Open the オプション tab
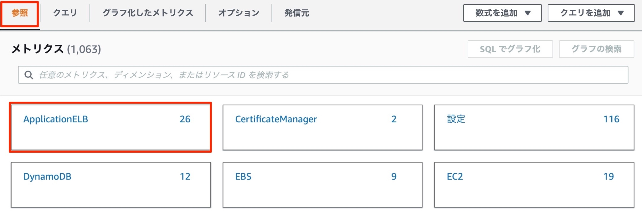The image size is (642, 214). coord(239,13)
